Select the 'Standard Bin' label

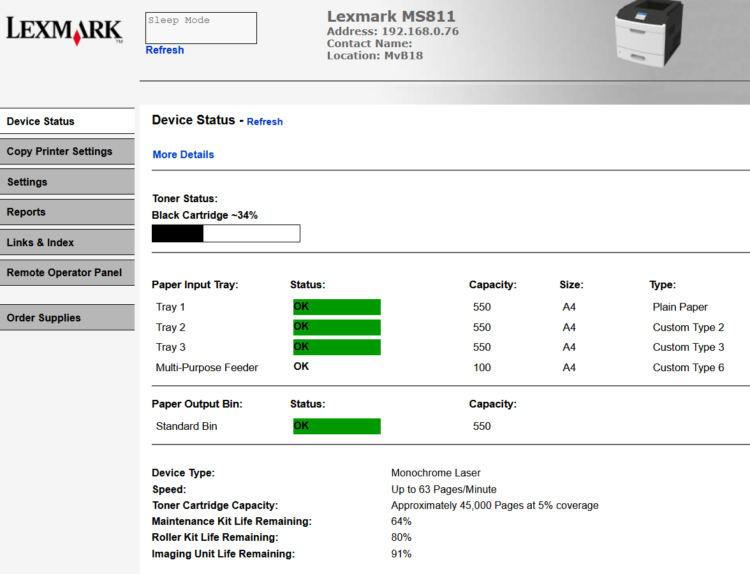point(186,426)
